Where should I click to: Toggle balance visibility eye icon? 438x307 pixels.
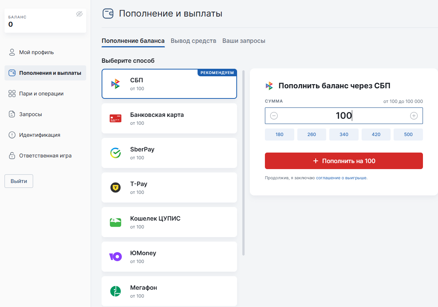pos(79,14)
